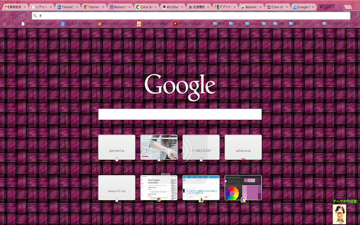
Task: Expand the 新聞 bookmark folder
Action: pyautogui.click(x=295, y=24)
